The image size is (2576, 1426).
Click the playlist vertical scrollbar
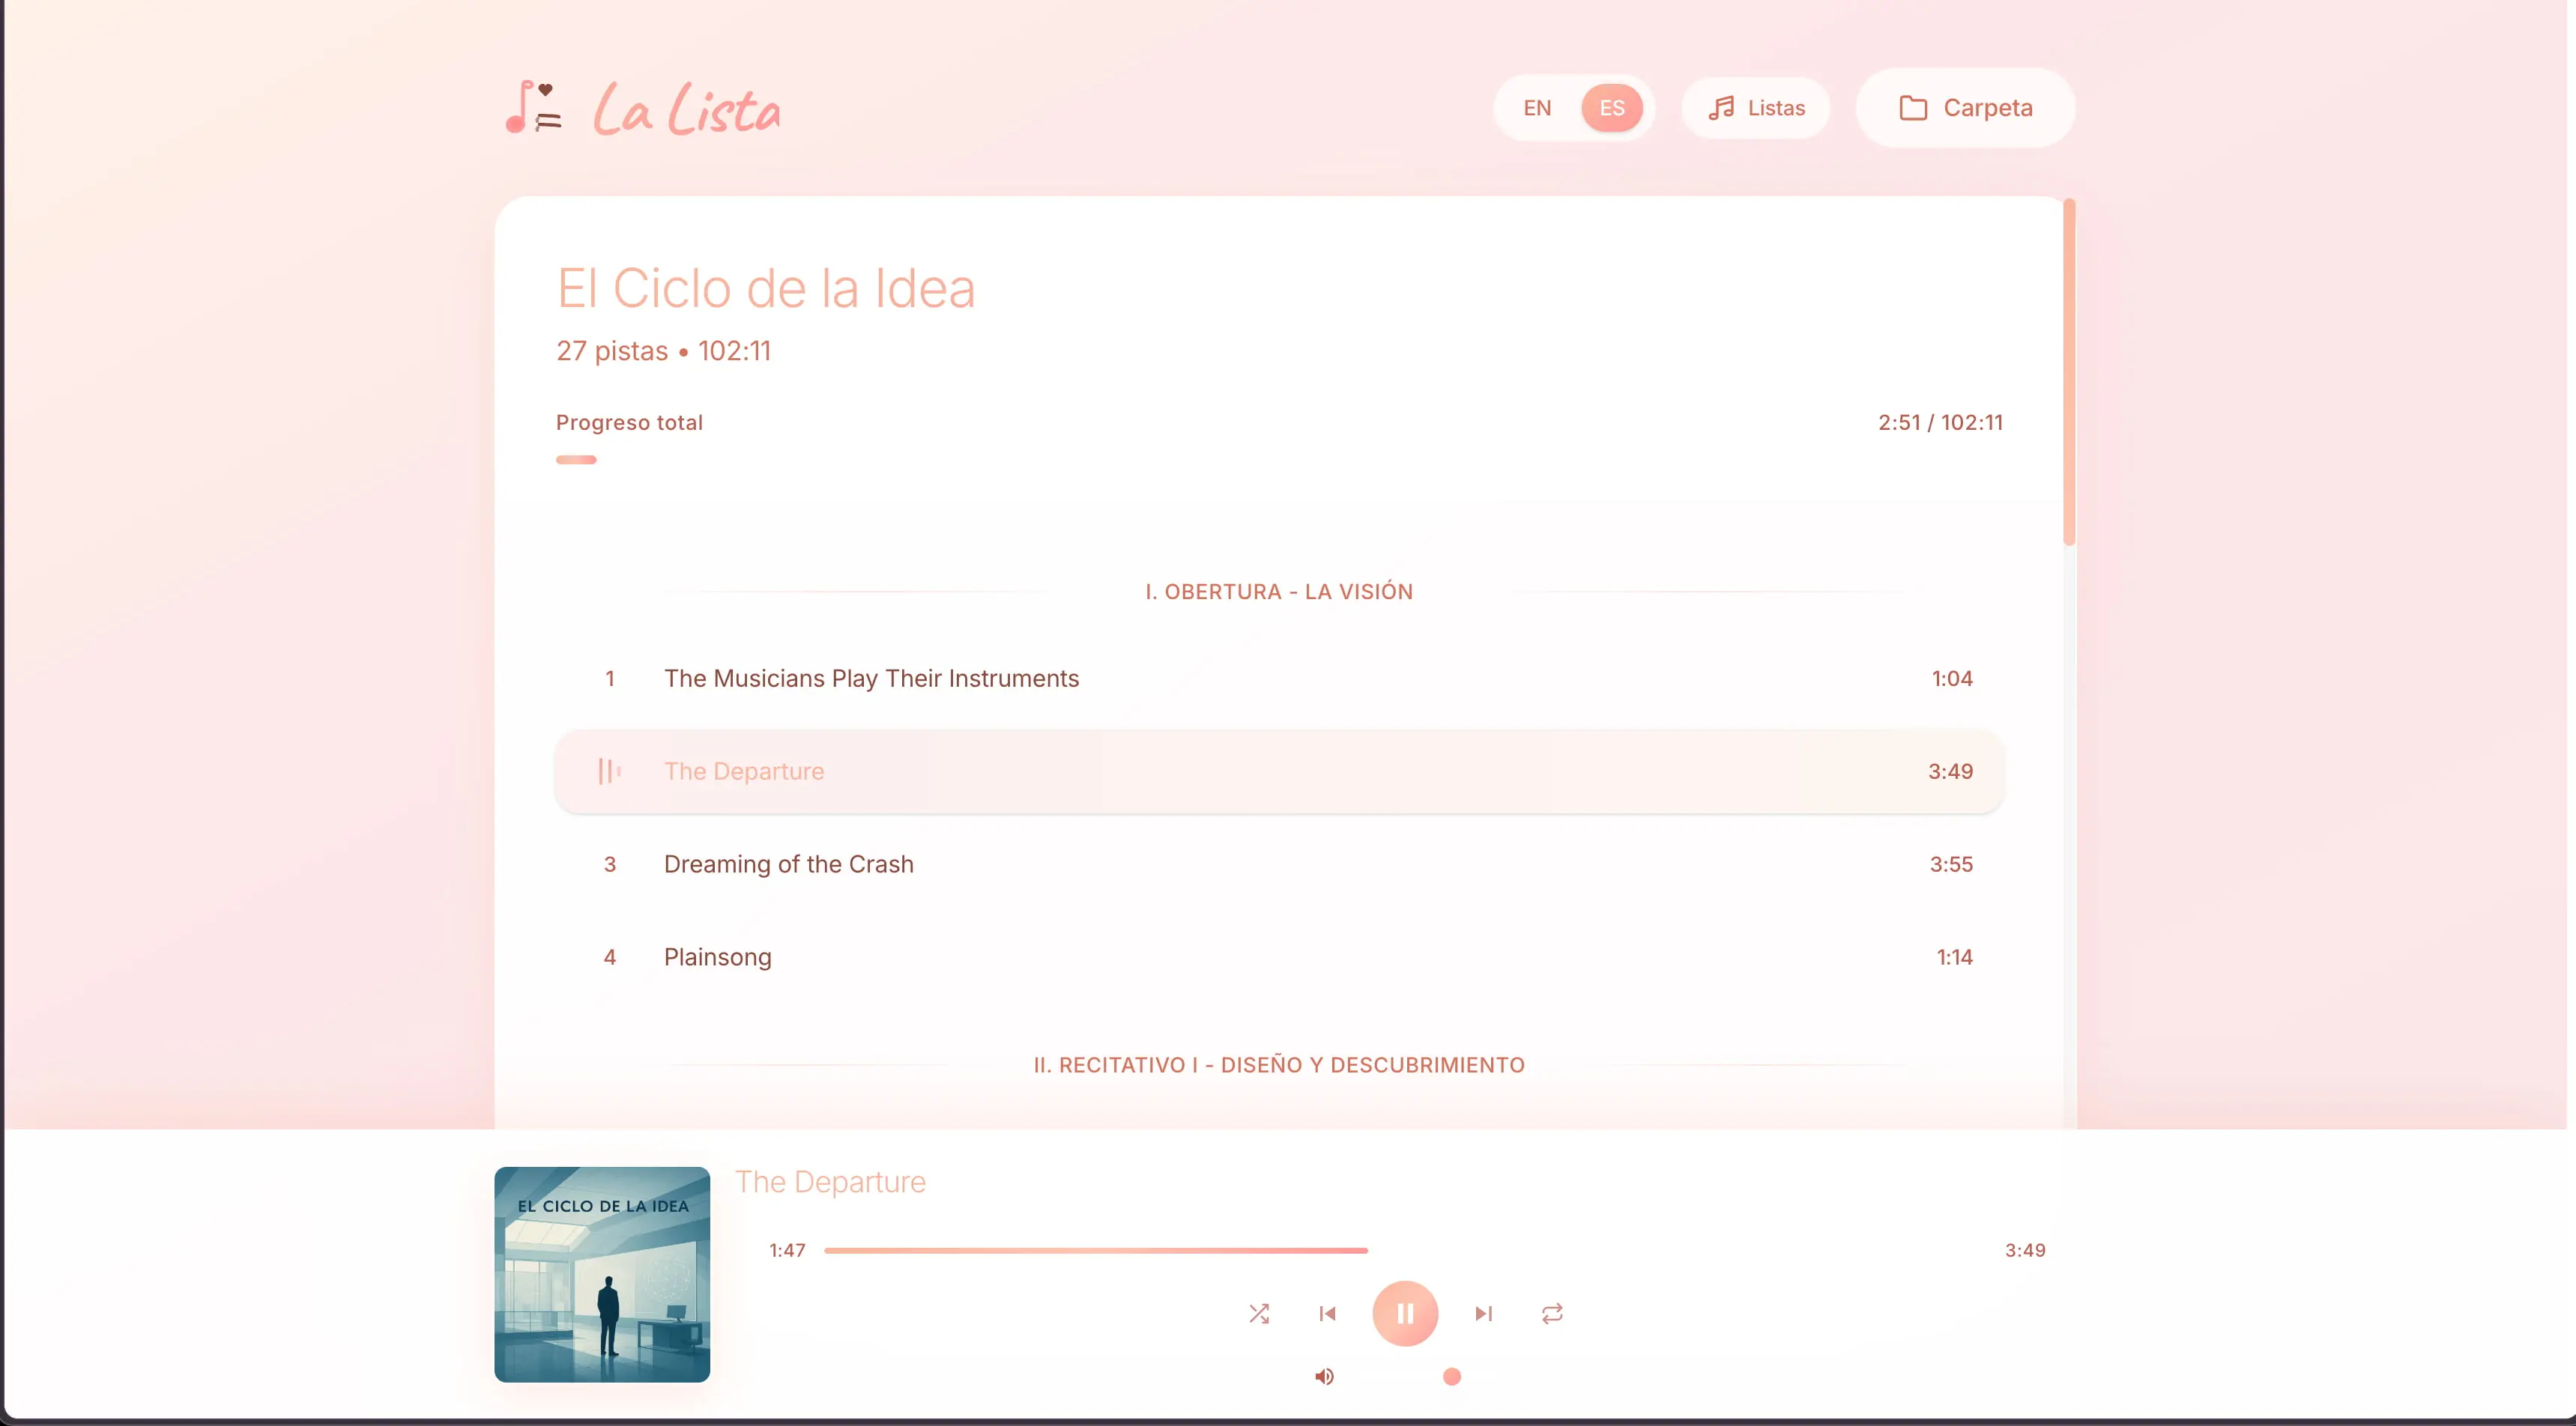(2069, 373)
